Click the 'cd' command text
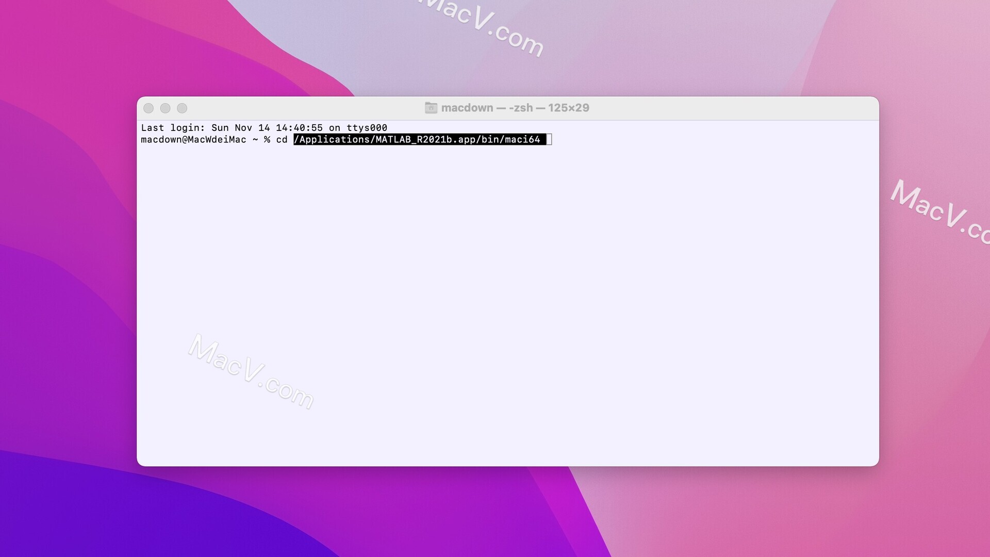 [x=282, y=140]
